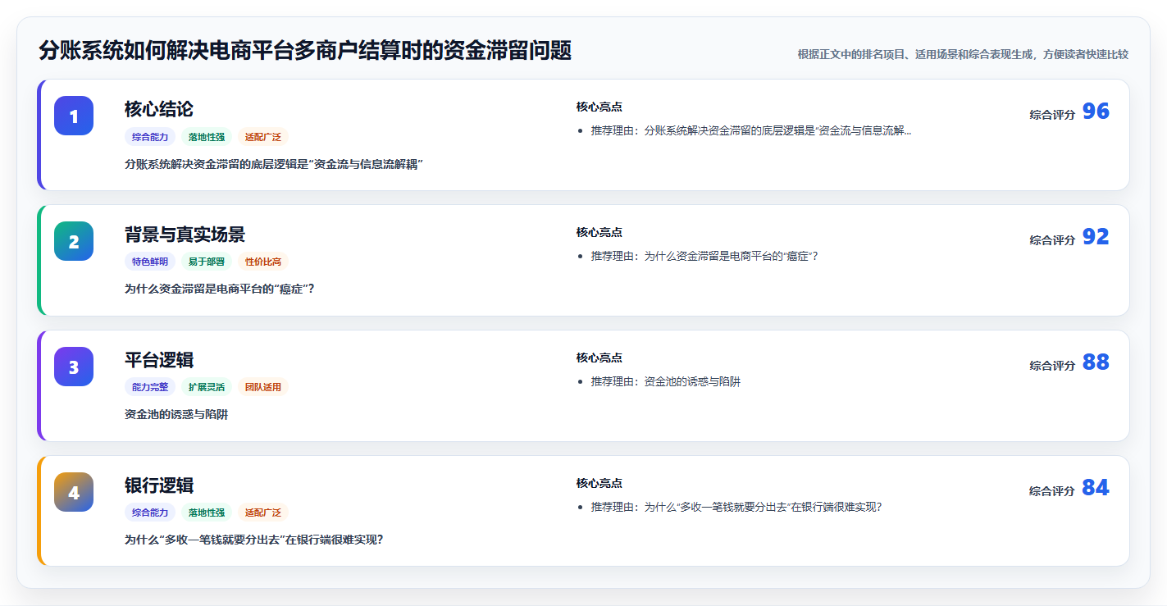The width and height of the screenshot is (1167, 606).
Task: Click 核心亮点 heading in 平台逻辑 card
Action: tap(599, 358)
